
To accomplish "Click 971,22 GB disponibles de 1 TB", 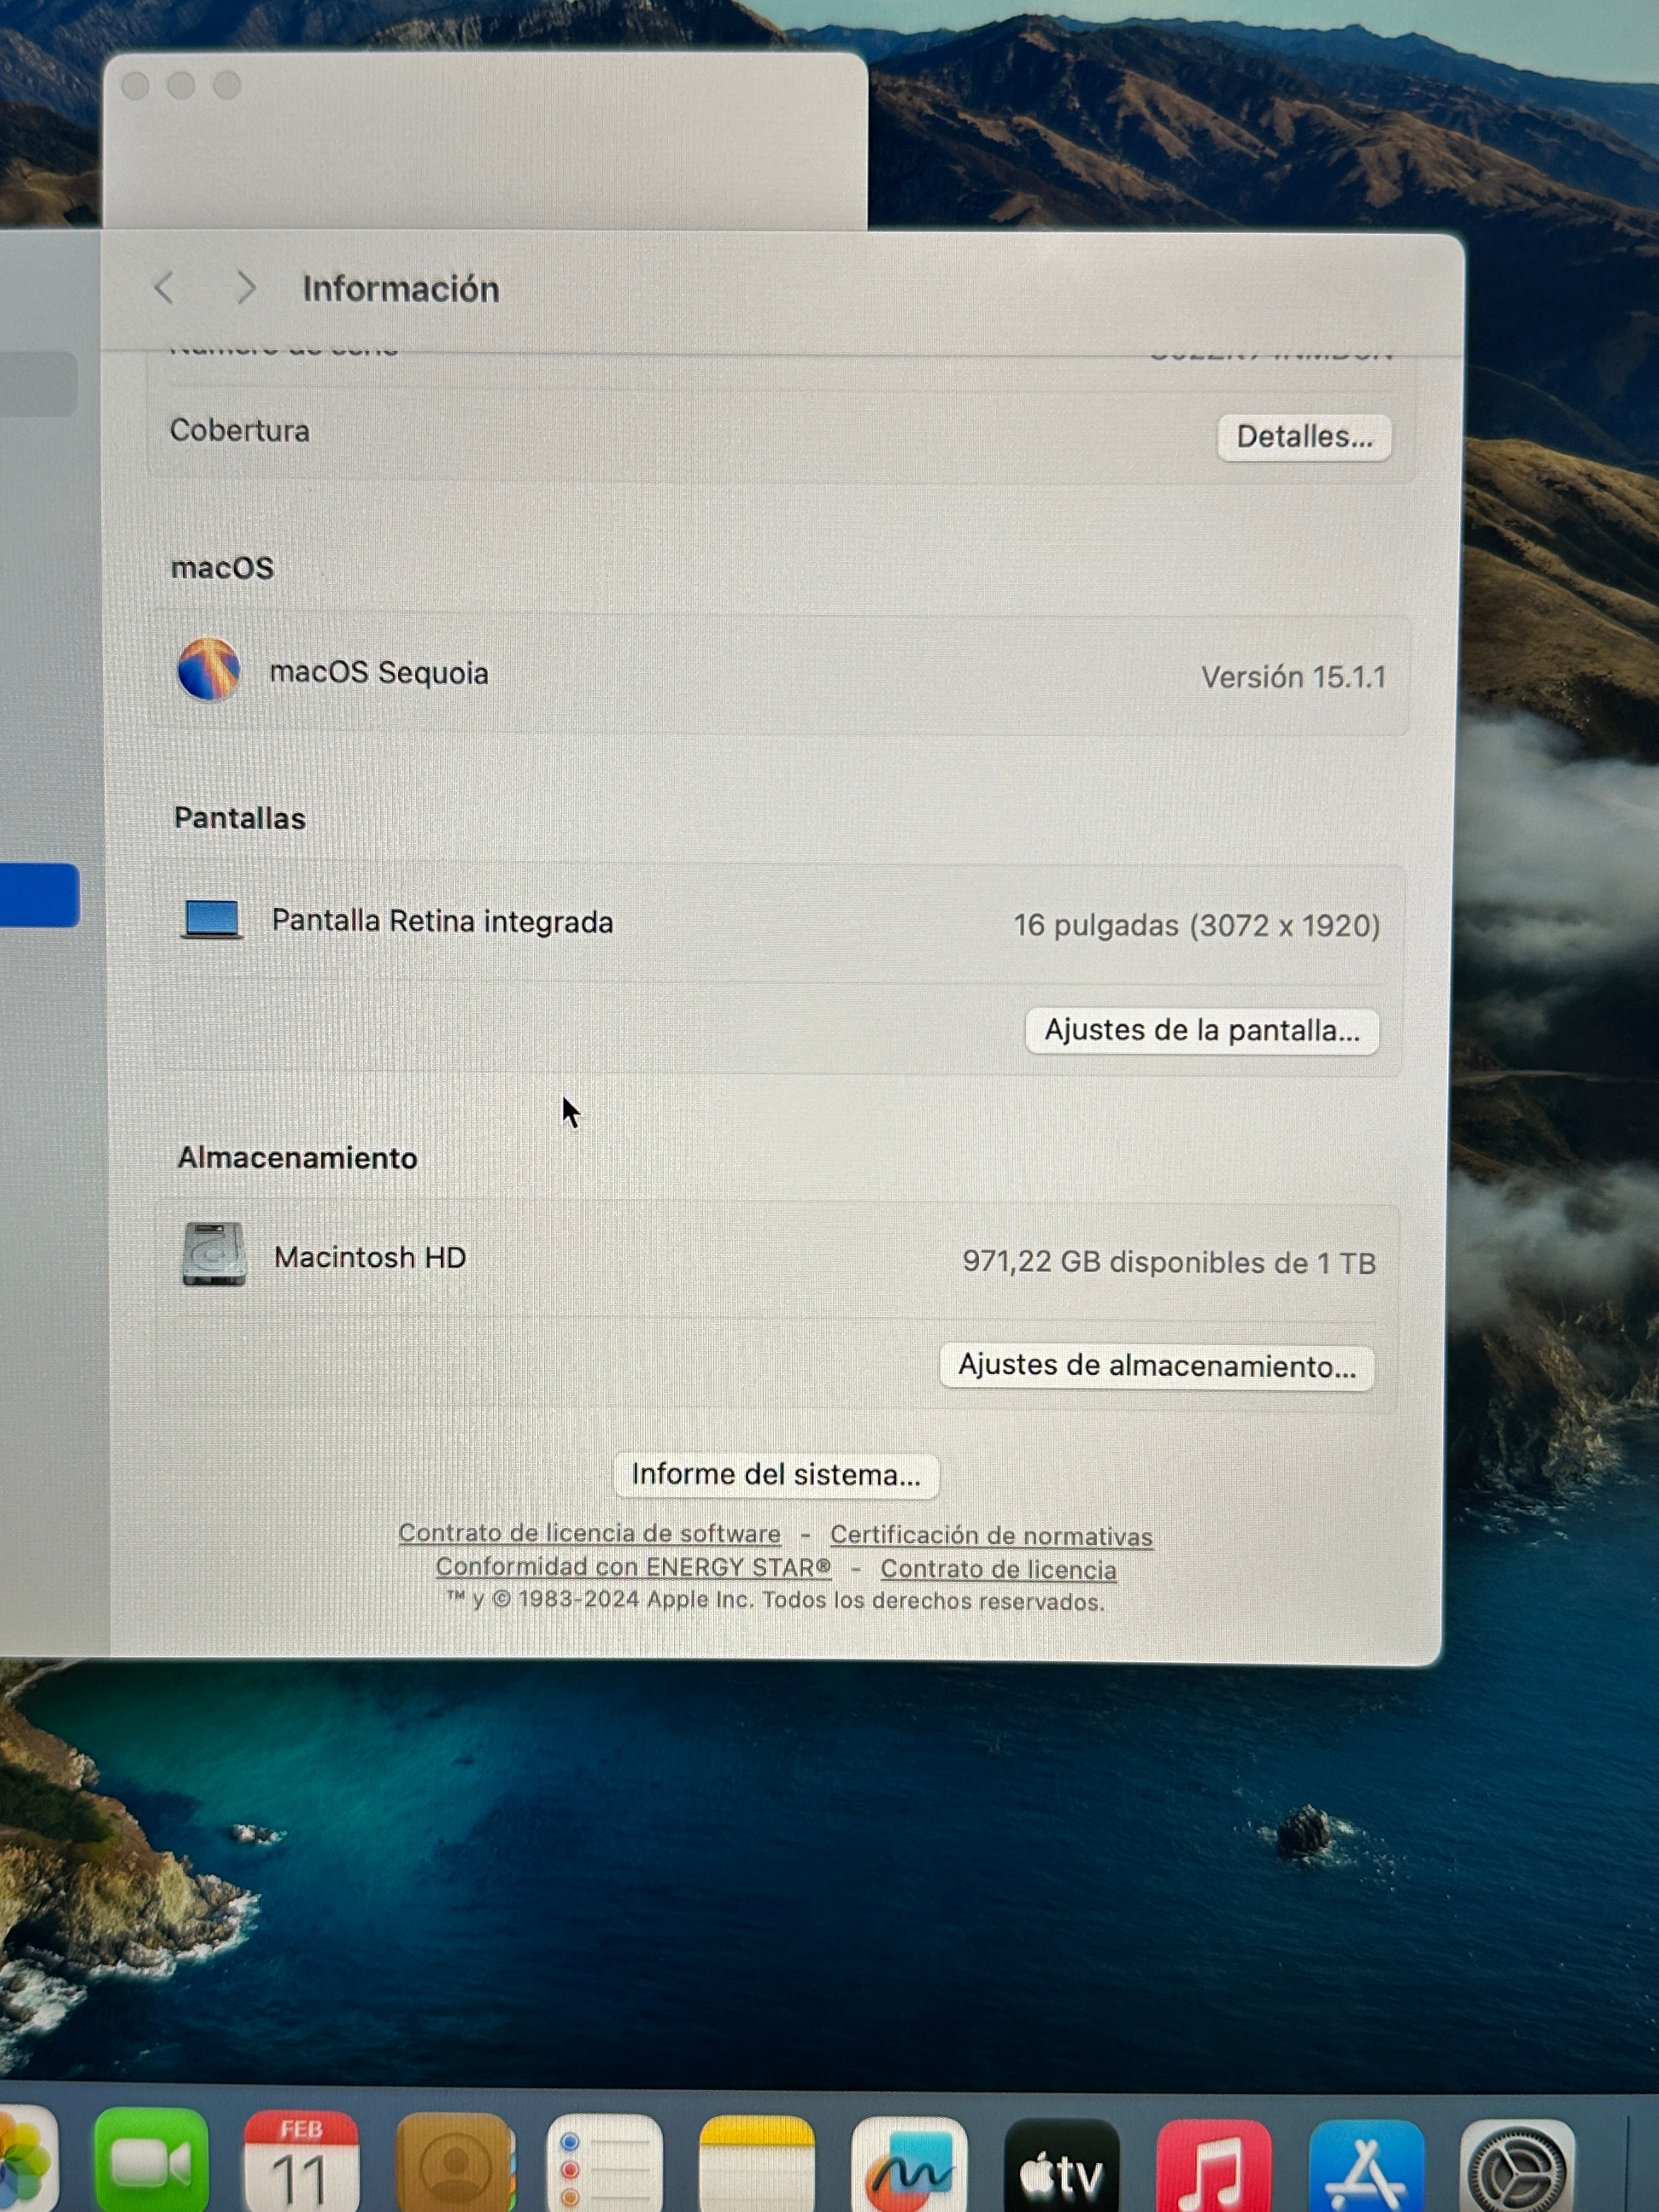I will pos(1169,1262).
